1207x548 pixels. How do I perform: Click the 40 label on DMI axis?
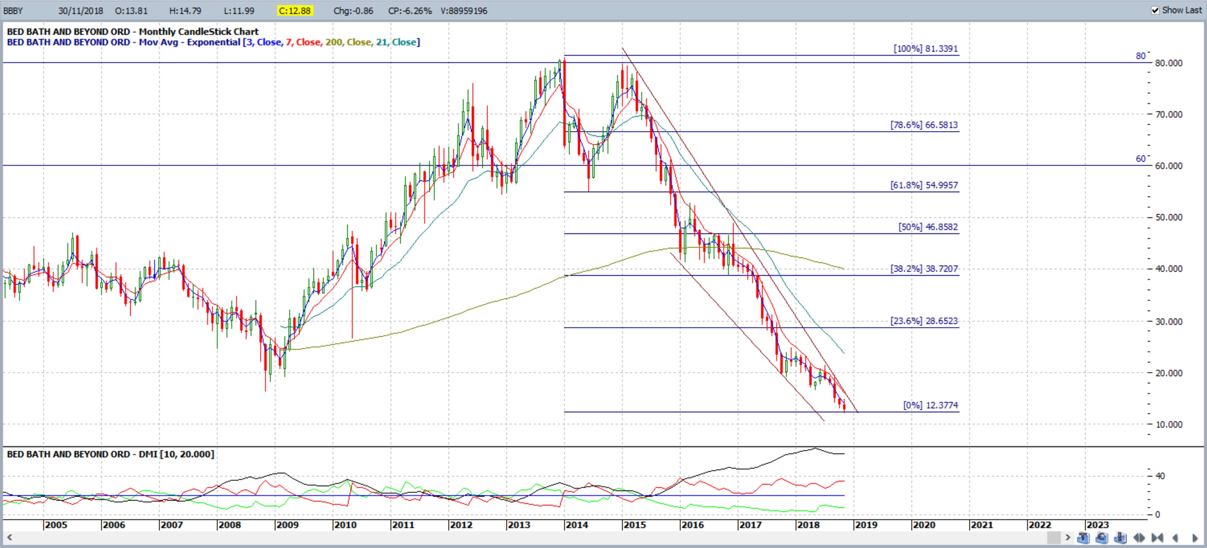coord(1160,476)
